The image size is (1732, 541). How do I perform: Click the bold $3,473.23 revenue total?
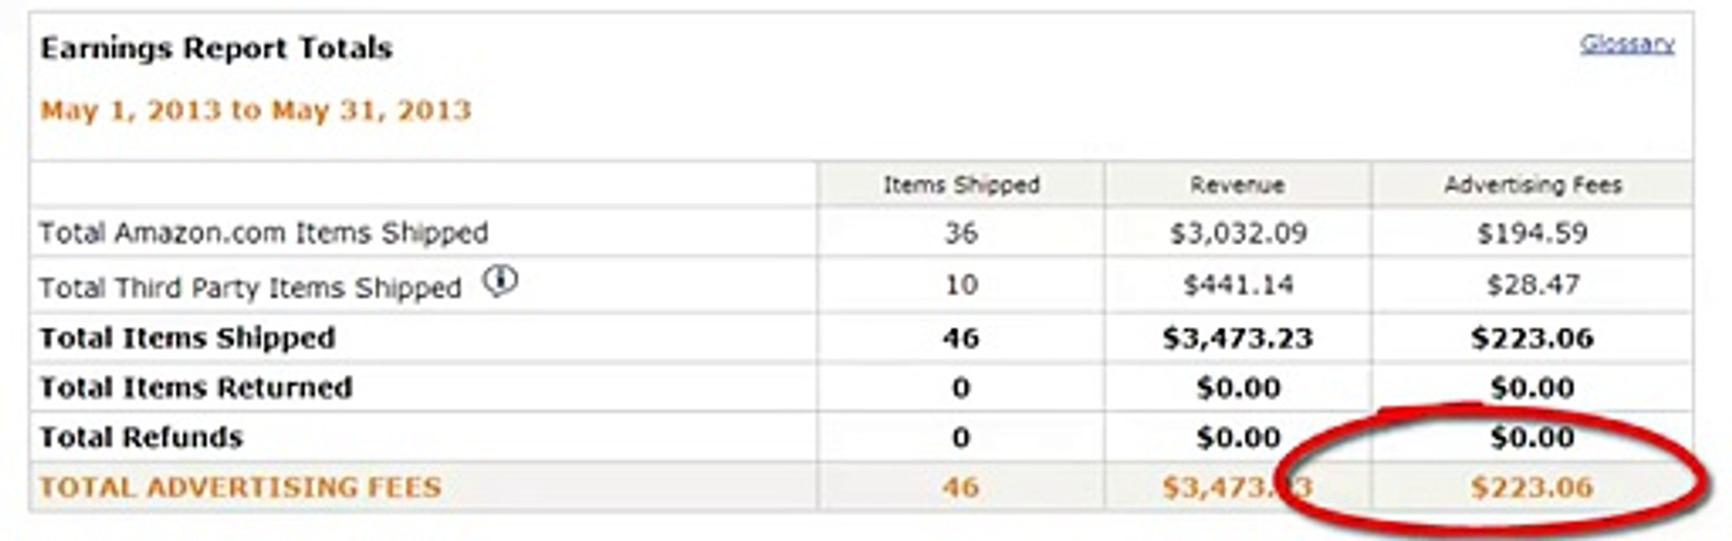pos(1237,338)
